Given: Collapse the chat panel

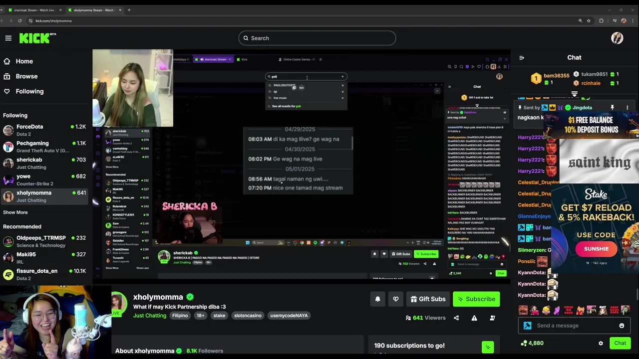Looking at the screenshot, I should point(522,57).
